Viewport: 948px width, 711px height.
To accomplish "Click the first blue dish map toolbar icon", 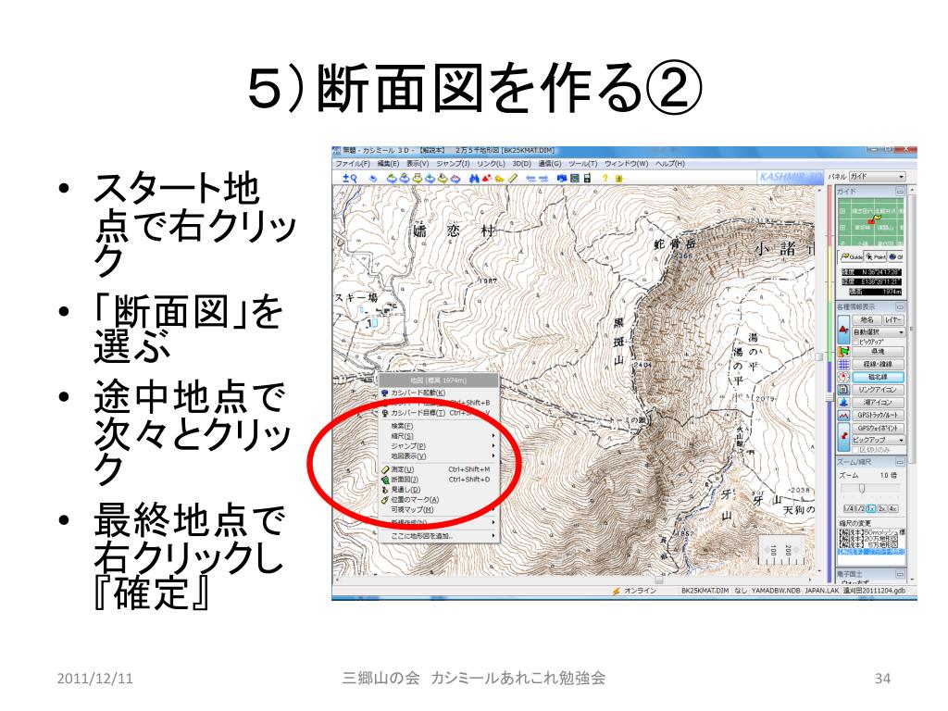I will pos(392,179).
